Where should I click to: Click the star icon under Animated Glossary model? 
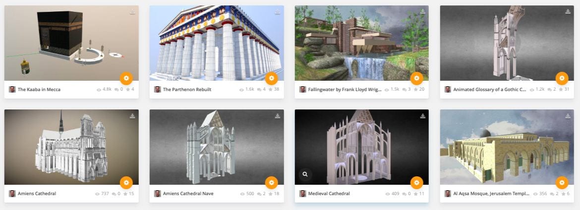click(561, 90)
